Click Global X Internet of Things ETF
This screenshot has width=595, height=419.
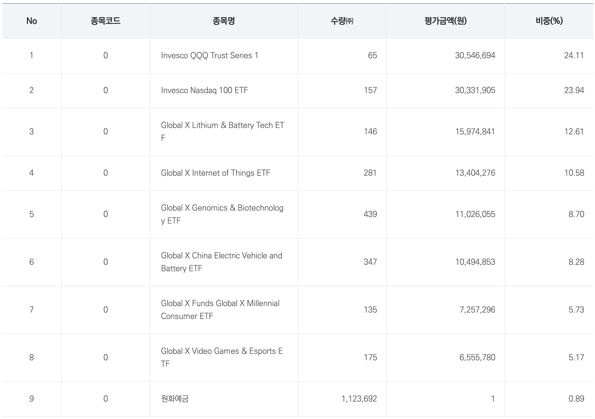click(x=215, y=173)
